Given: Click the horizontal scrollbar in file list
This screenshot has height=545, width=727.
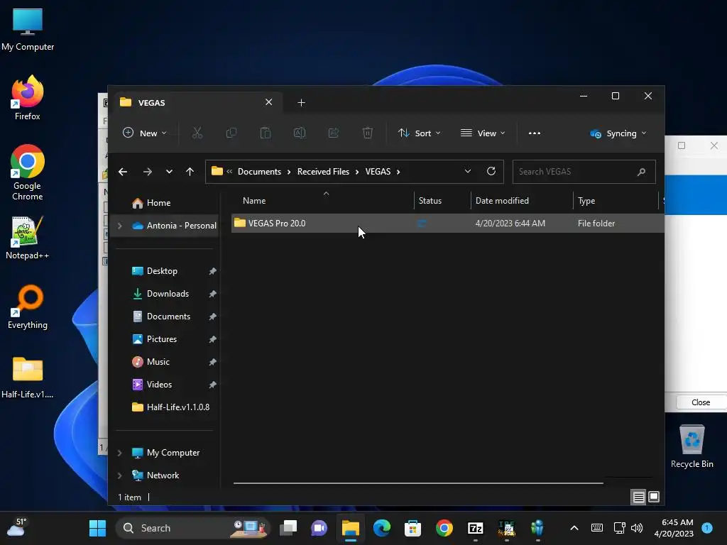Looking at the screenshot, I should [418, 483].
